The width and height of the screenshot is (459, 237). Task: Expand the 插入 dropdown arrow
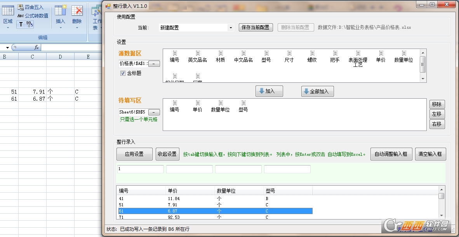(61, 28)
